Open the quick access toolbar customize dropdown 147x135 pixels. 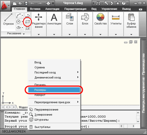coord(53,3)
